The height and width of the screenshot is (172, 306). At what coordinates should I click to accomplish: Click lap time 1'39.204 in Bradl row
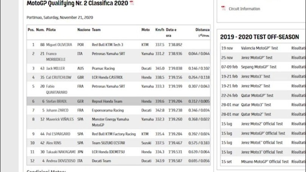pos(175,101)
